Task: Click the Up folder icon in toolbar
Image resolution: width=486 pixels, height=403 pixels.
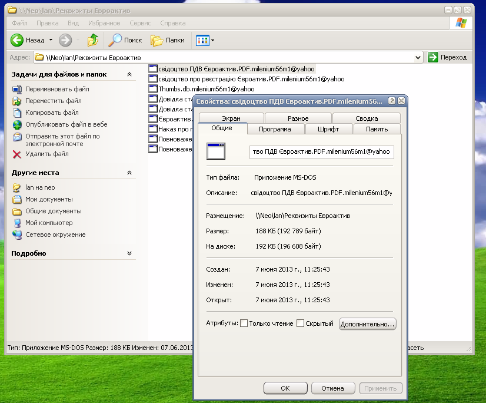Action: pyautogui.click(x=92, y=40)
